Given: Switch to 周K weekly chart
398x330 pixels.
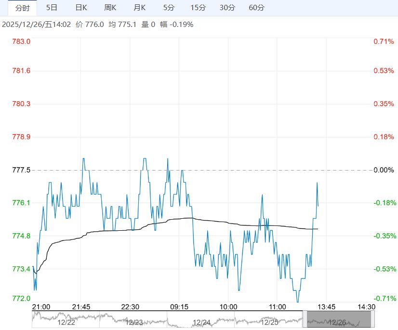Looking at the screenshot, I should [x=110, y=8].
